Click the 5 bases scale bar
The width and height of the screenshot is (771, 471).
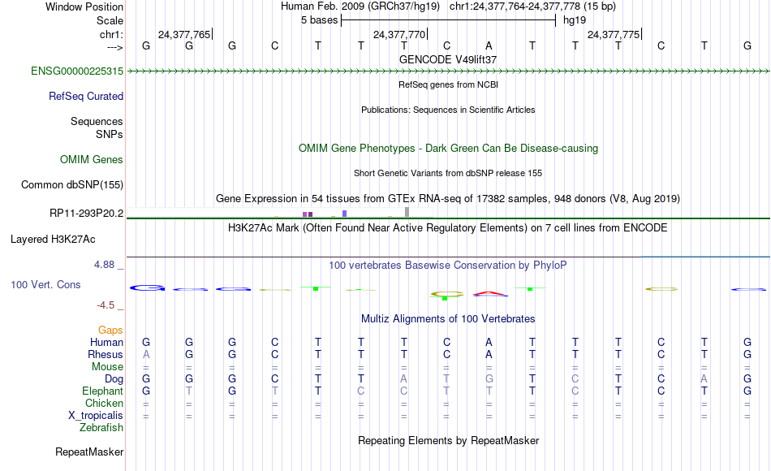[448, 20]
